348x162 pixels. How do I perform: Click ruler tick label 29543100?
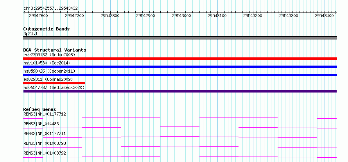tap(217, 16)
